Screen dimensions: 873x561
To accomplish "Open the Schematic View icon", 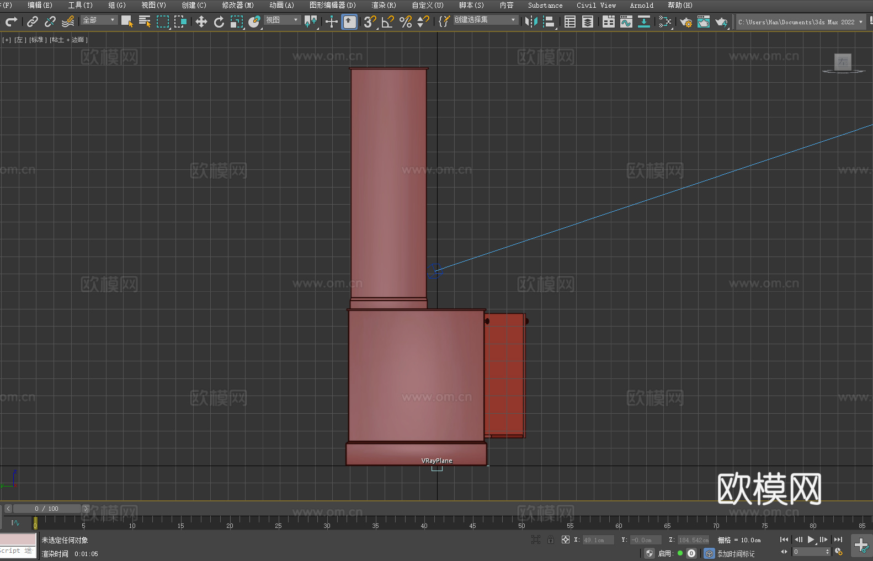I will [x=665, y=22].
